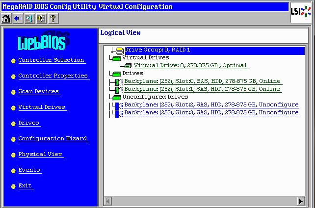Click the Home toolbar icon
315x208 pixels.
6,18
